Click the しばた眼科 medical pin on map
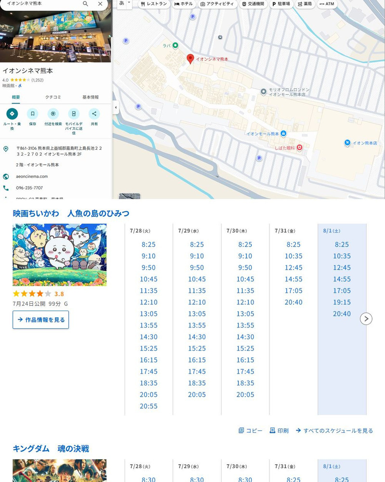Viewport: 385px width, 482px height. click(x=299, y=148)
